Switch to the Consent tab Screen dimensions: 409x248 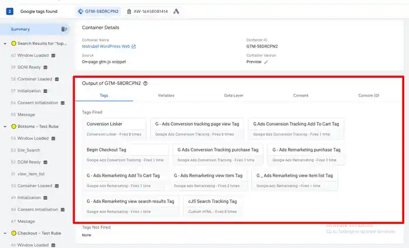[x=301, y=95]
